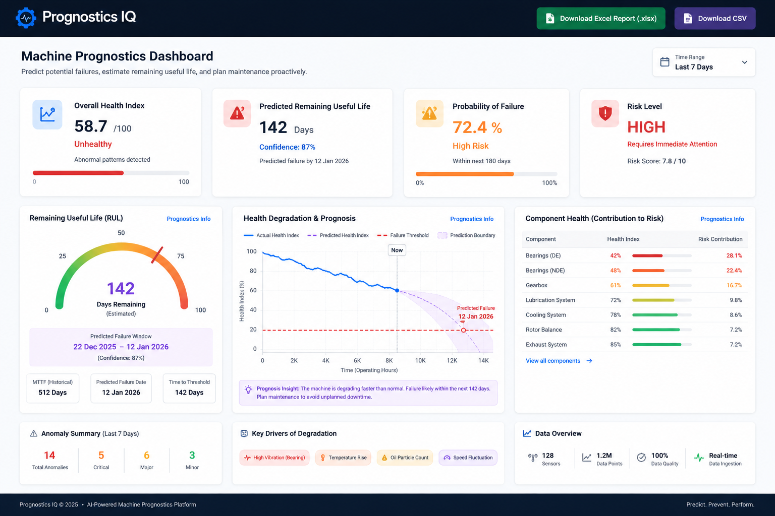Viewport: 775px width, 516px height.
Task: Click the Gearbox component row
Action: click(x=634, y=285)
